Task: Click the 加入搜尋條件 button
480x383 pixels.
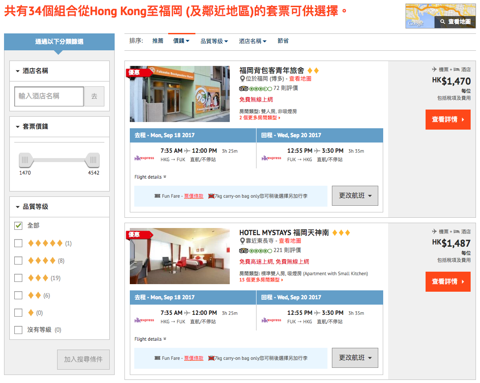Action: 83,359
